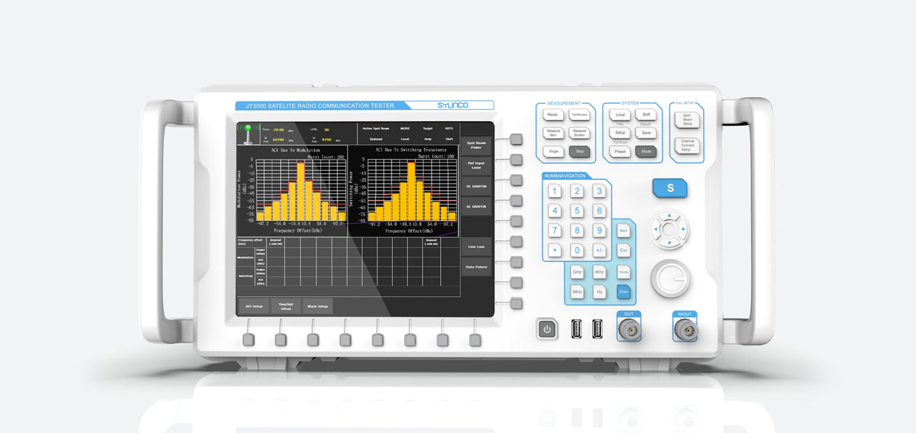Click number 5 on the keypad

coord(577,211)
